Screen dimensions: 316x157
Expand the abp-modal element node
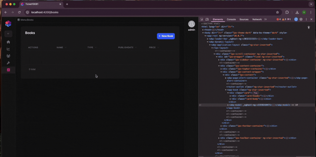click(x=228, y=105)
